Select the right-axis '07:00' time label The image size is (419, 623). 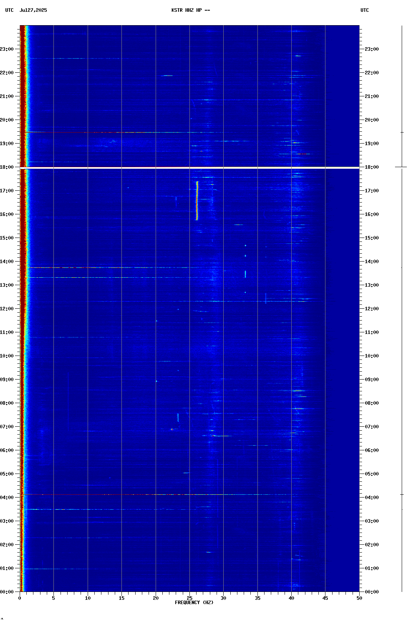372,427
